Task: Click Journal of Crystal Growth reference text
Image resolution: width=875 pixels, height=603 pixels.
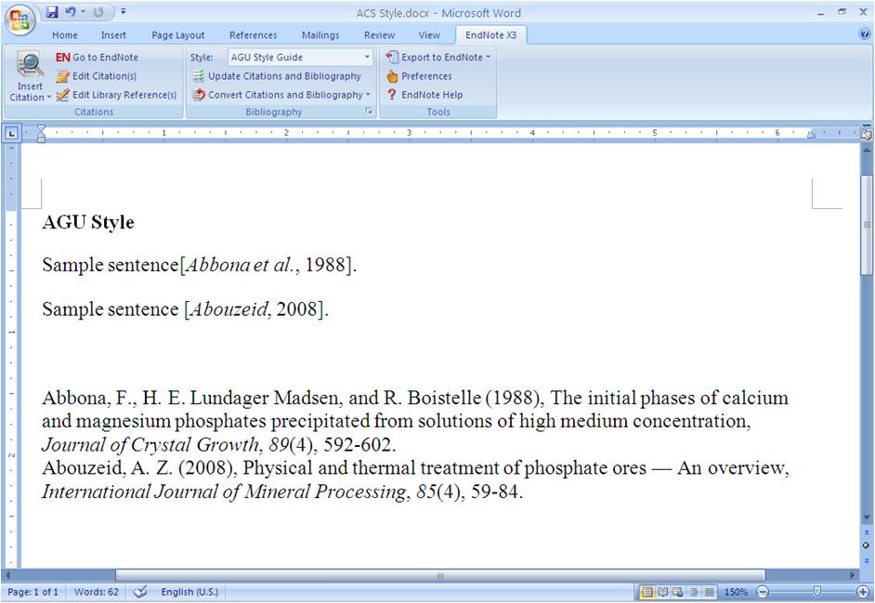Action: tap(150, 445)
